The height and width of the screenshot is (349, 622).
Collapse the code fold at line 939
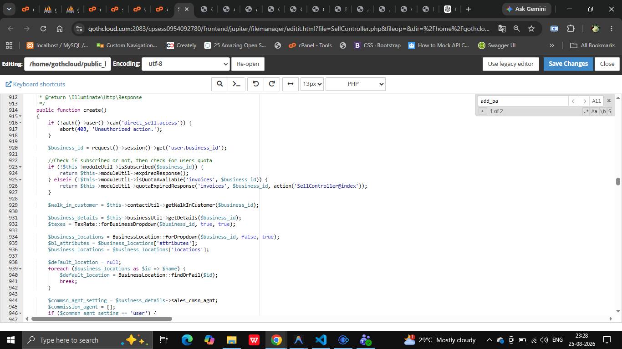(x=20, y=269)
